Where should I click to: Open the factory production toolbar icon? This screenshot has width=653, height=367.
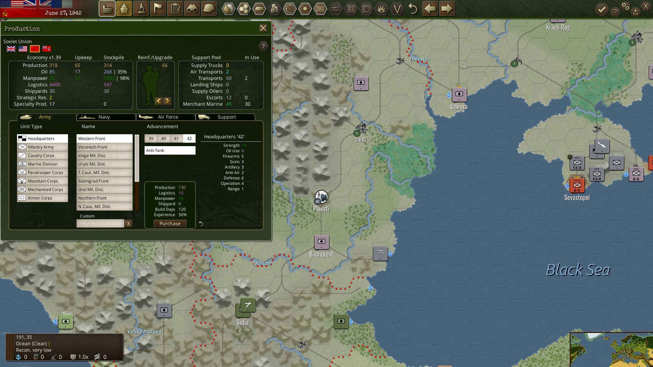[x=107, y=9]
